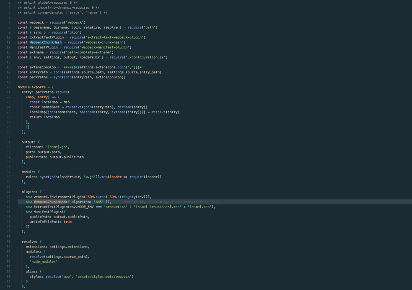Screen dimensions: 412x290
Task: Click the styles alias path string on line 58
Action: tap(104, 276)
